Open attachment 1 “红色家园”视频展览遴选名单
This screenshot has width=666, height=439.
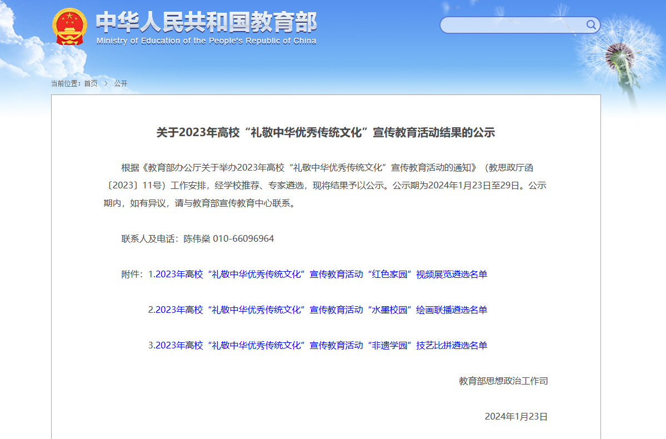[x=321, y=274]
